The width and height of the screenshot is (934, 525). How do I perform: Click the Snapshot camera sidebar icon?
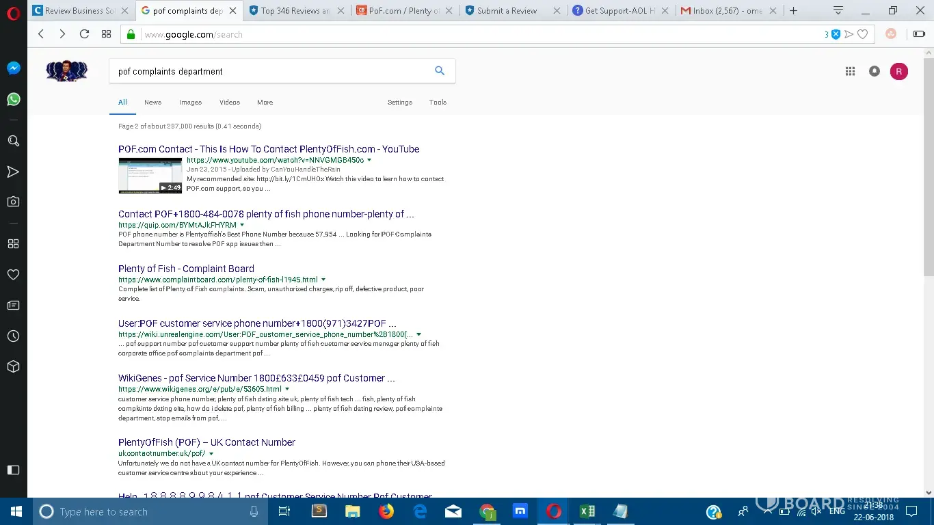(x=13, y=202)
